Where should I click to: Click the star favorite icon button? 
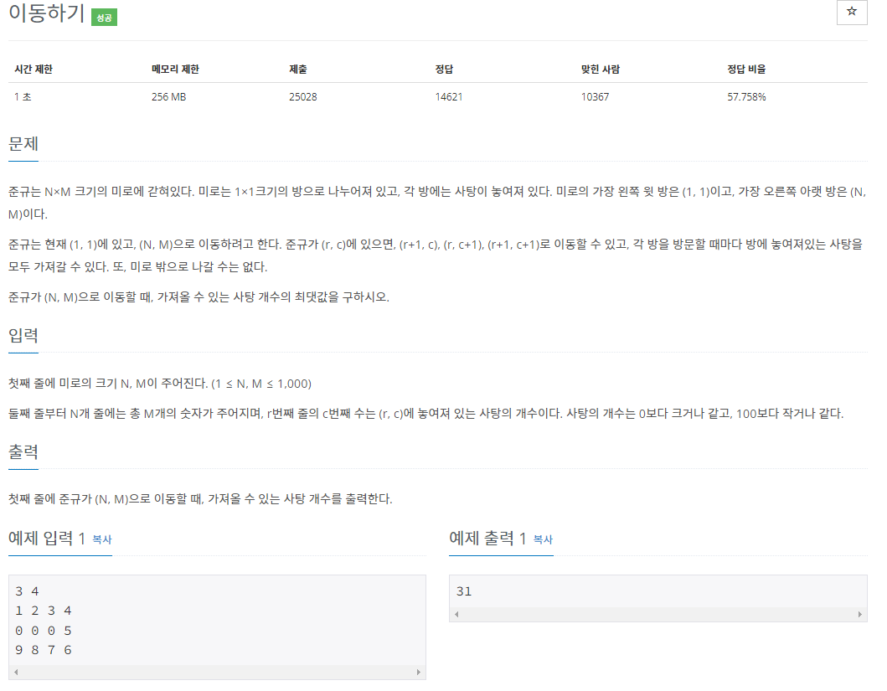(x=851, y=12)
